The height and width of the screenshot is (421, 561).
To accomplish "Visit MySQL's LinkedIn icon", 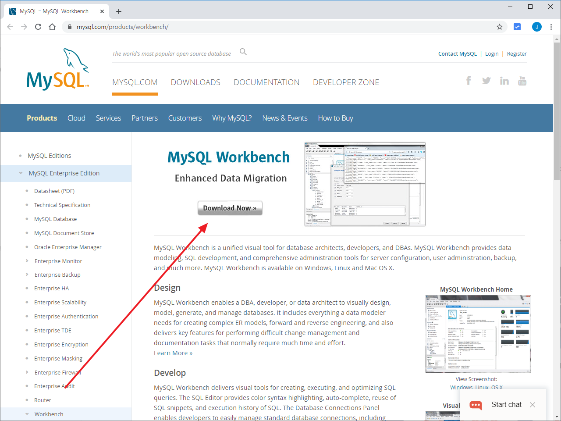I will 504,81.
